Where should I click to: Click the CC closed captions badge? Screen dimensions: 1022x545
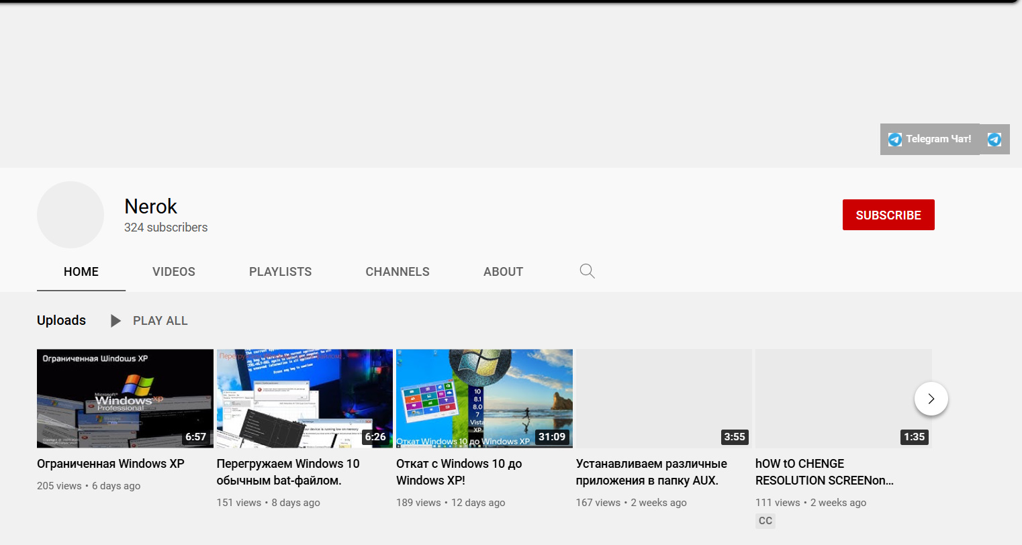(765, 521)
